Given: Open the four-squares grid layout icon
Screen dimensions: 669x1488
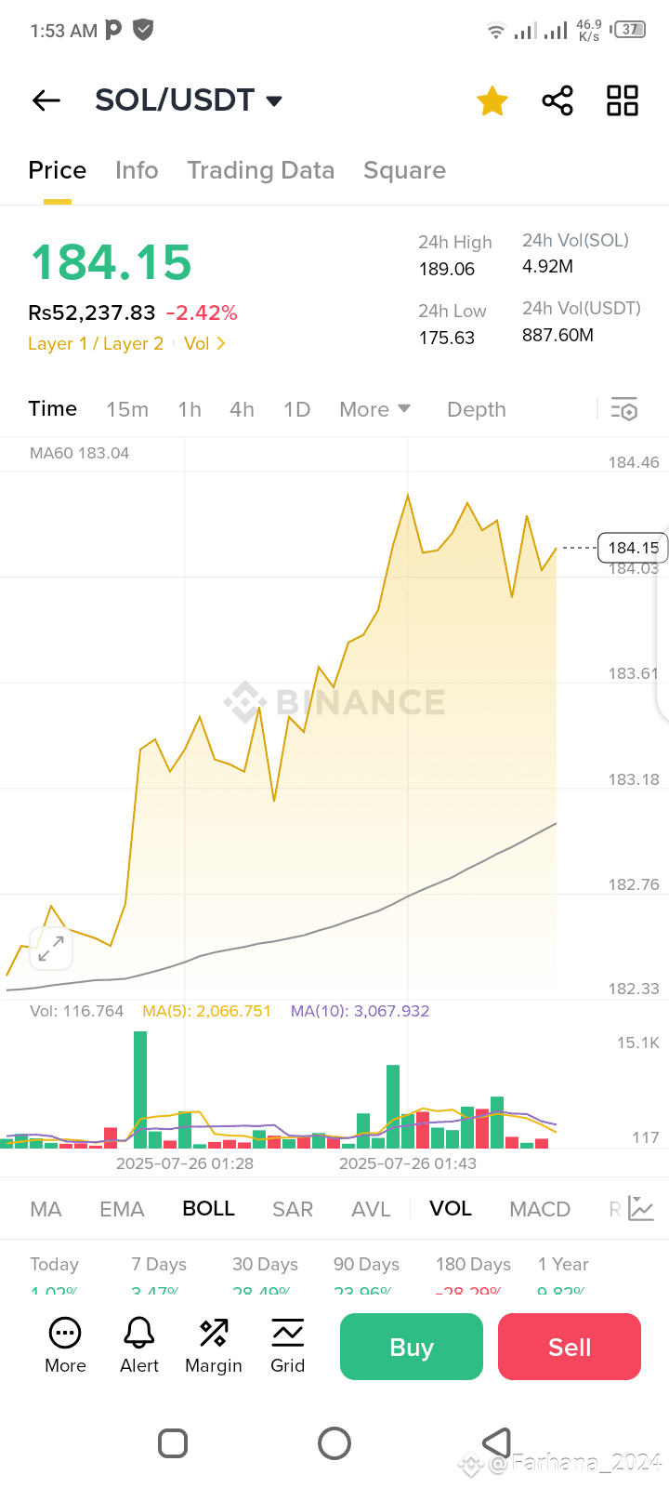Looking at the screenshot, I should point(623,100).
